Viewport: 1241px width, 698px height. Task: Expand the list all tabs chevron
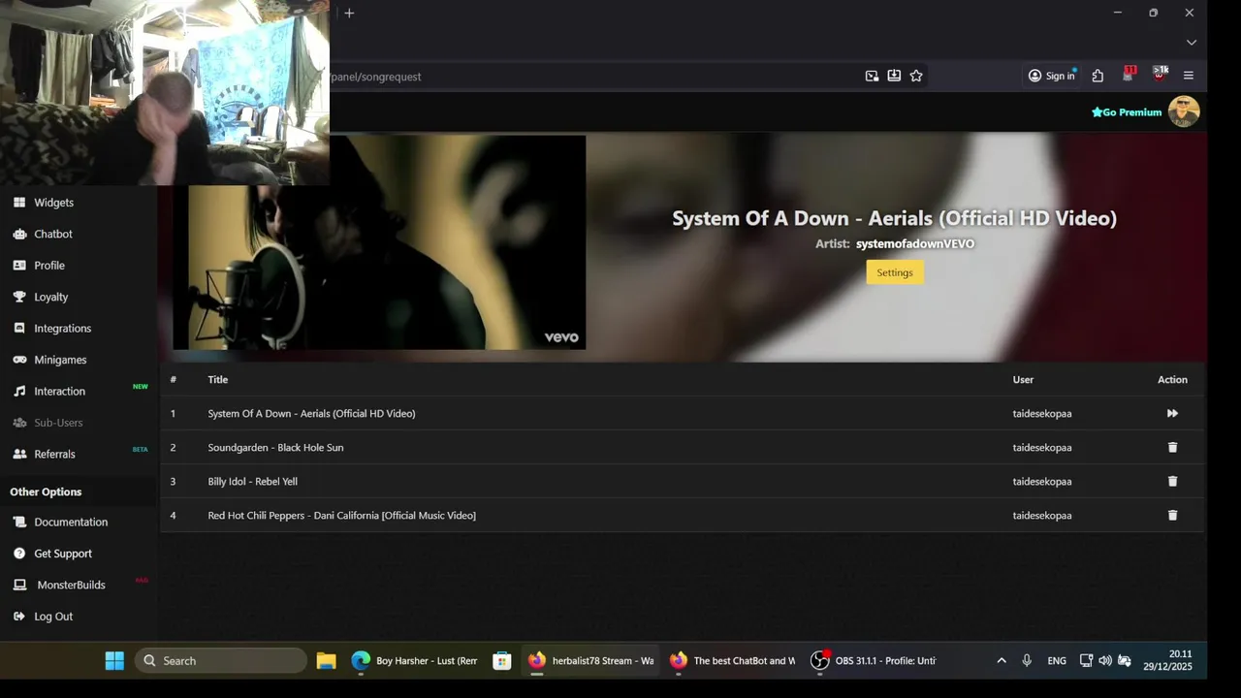[x=1192, y=42]
